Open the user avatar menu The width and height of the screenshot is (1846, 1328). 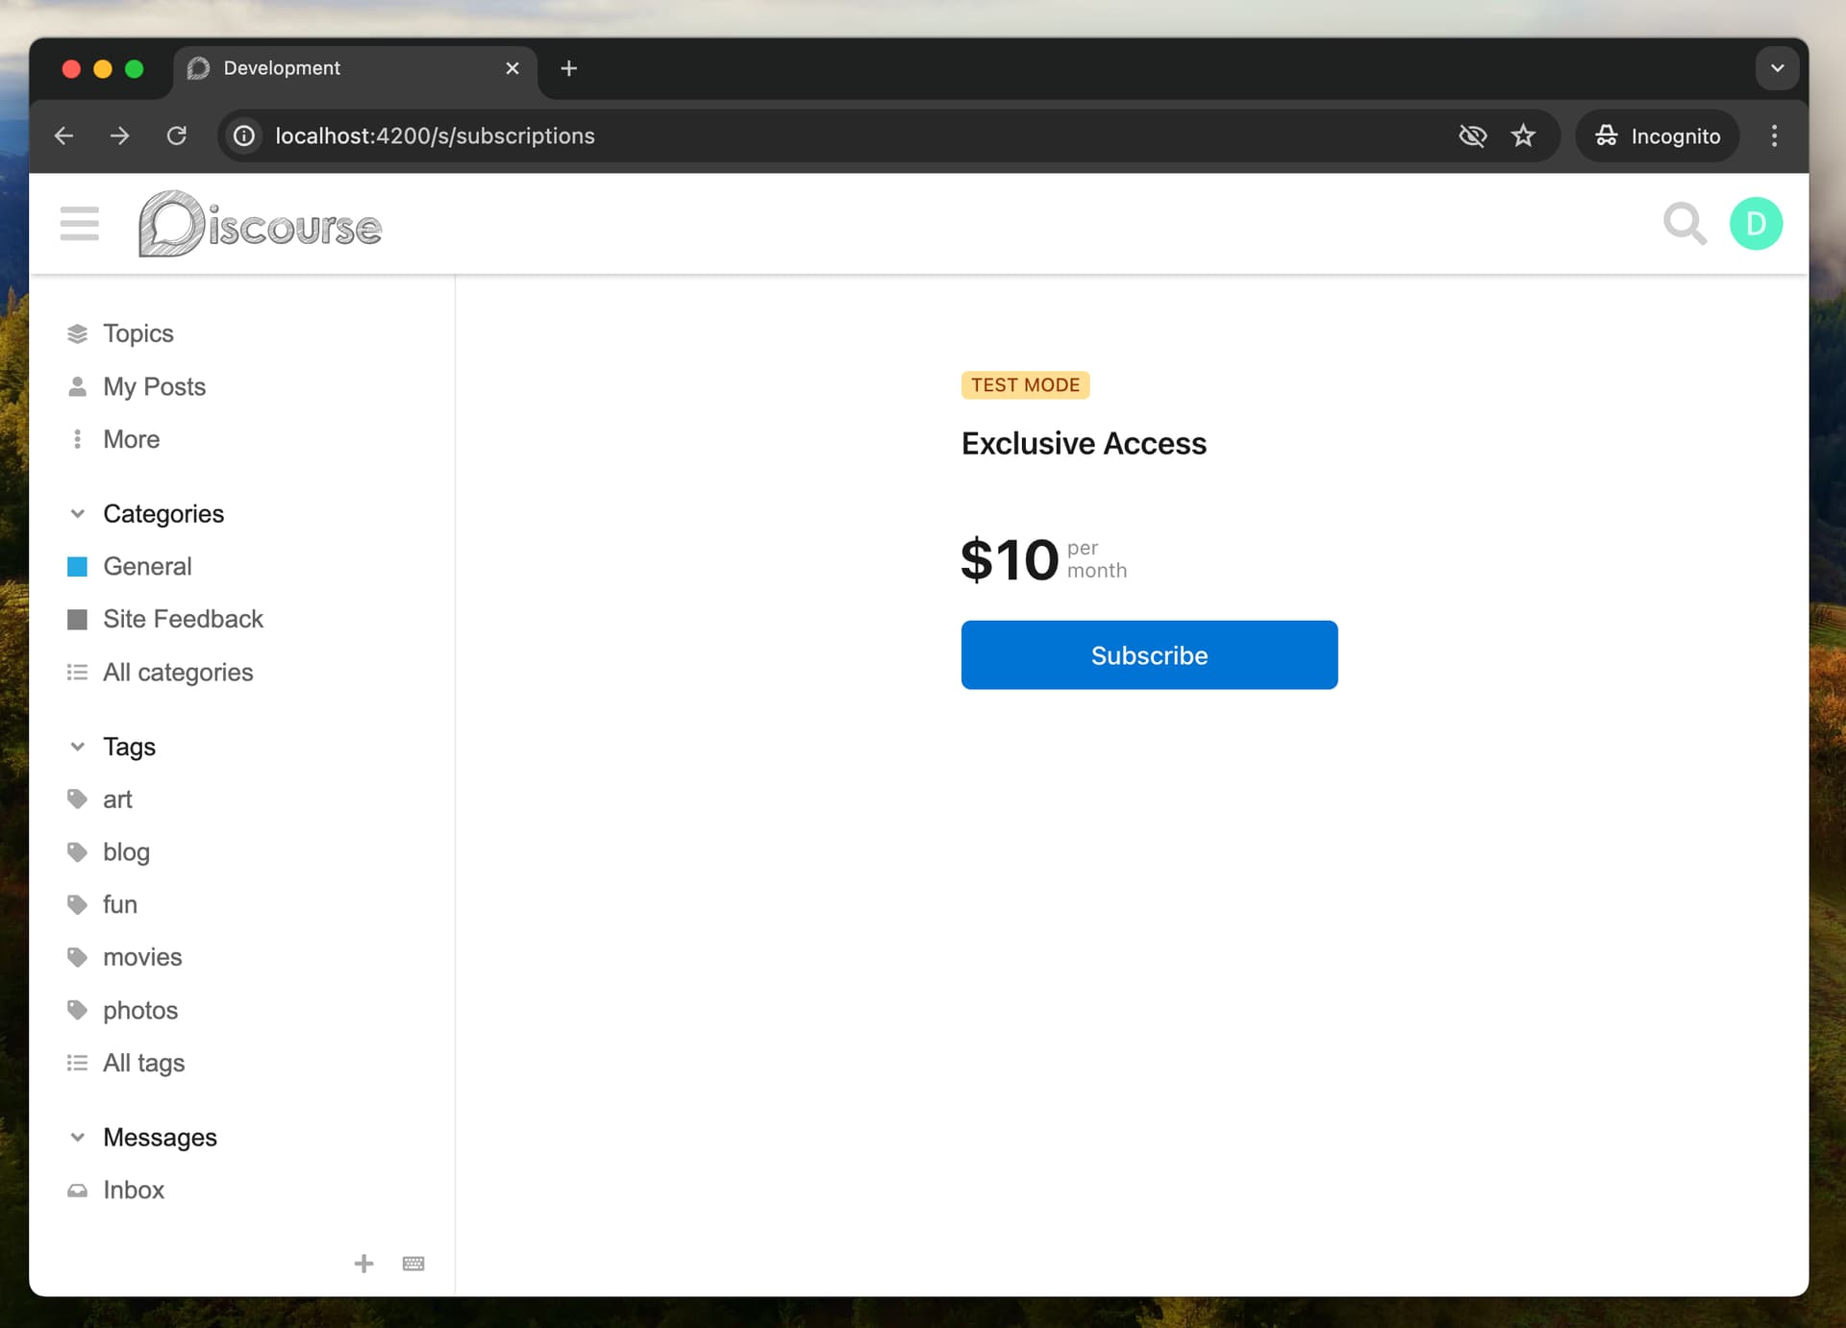click(x=1755, y=224)
